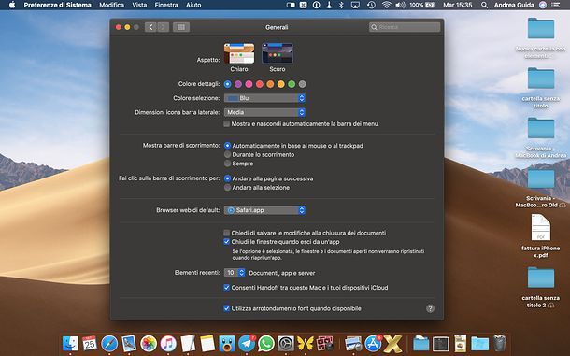Viewport: 570px width, 356px height.
Task: Choose 'Andare alla selezione' radio button
Action: click(228, 188)
